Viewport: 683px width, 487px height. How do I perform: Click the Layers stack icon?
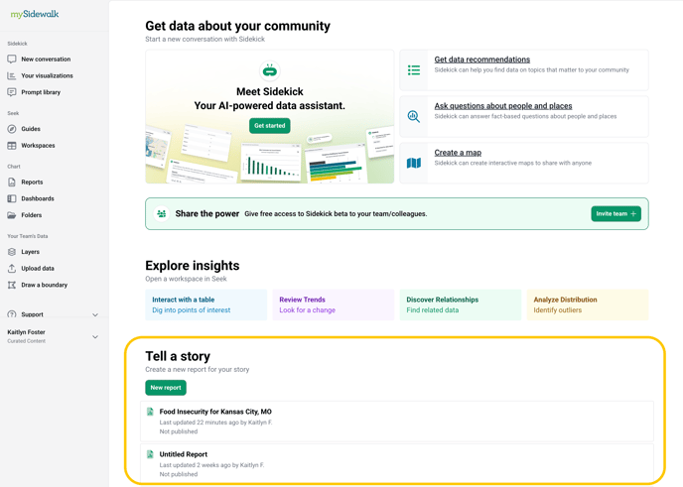click(12, 252)
